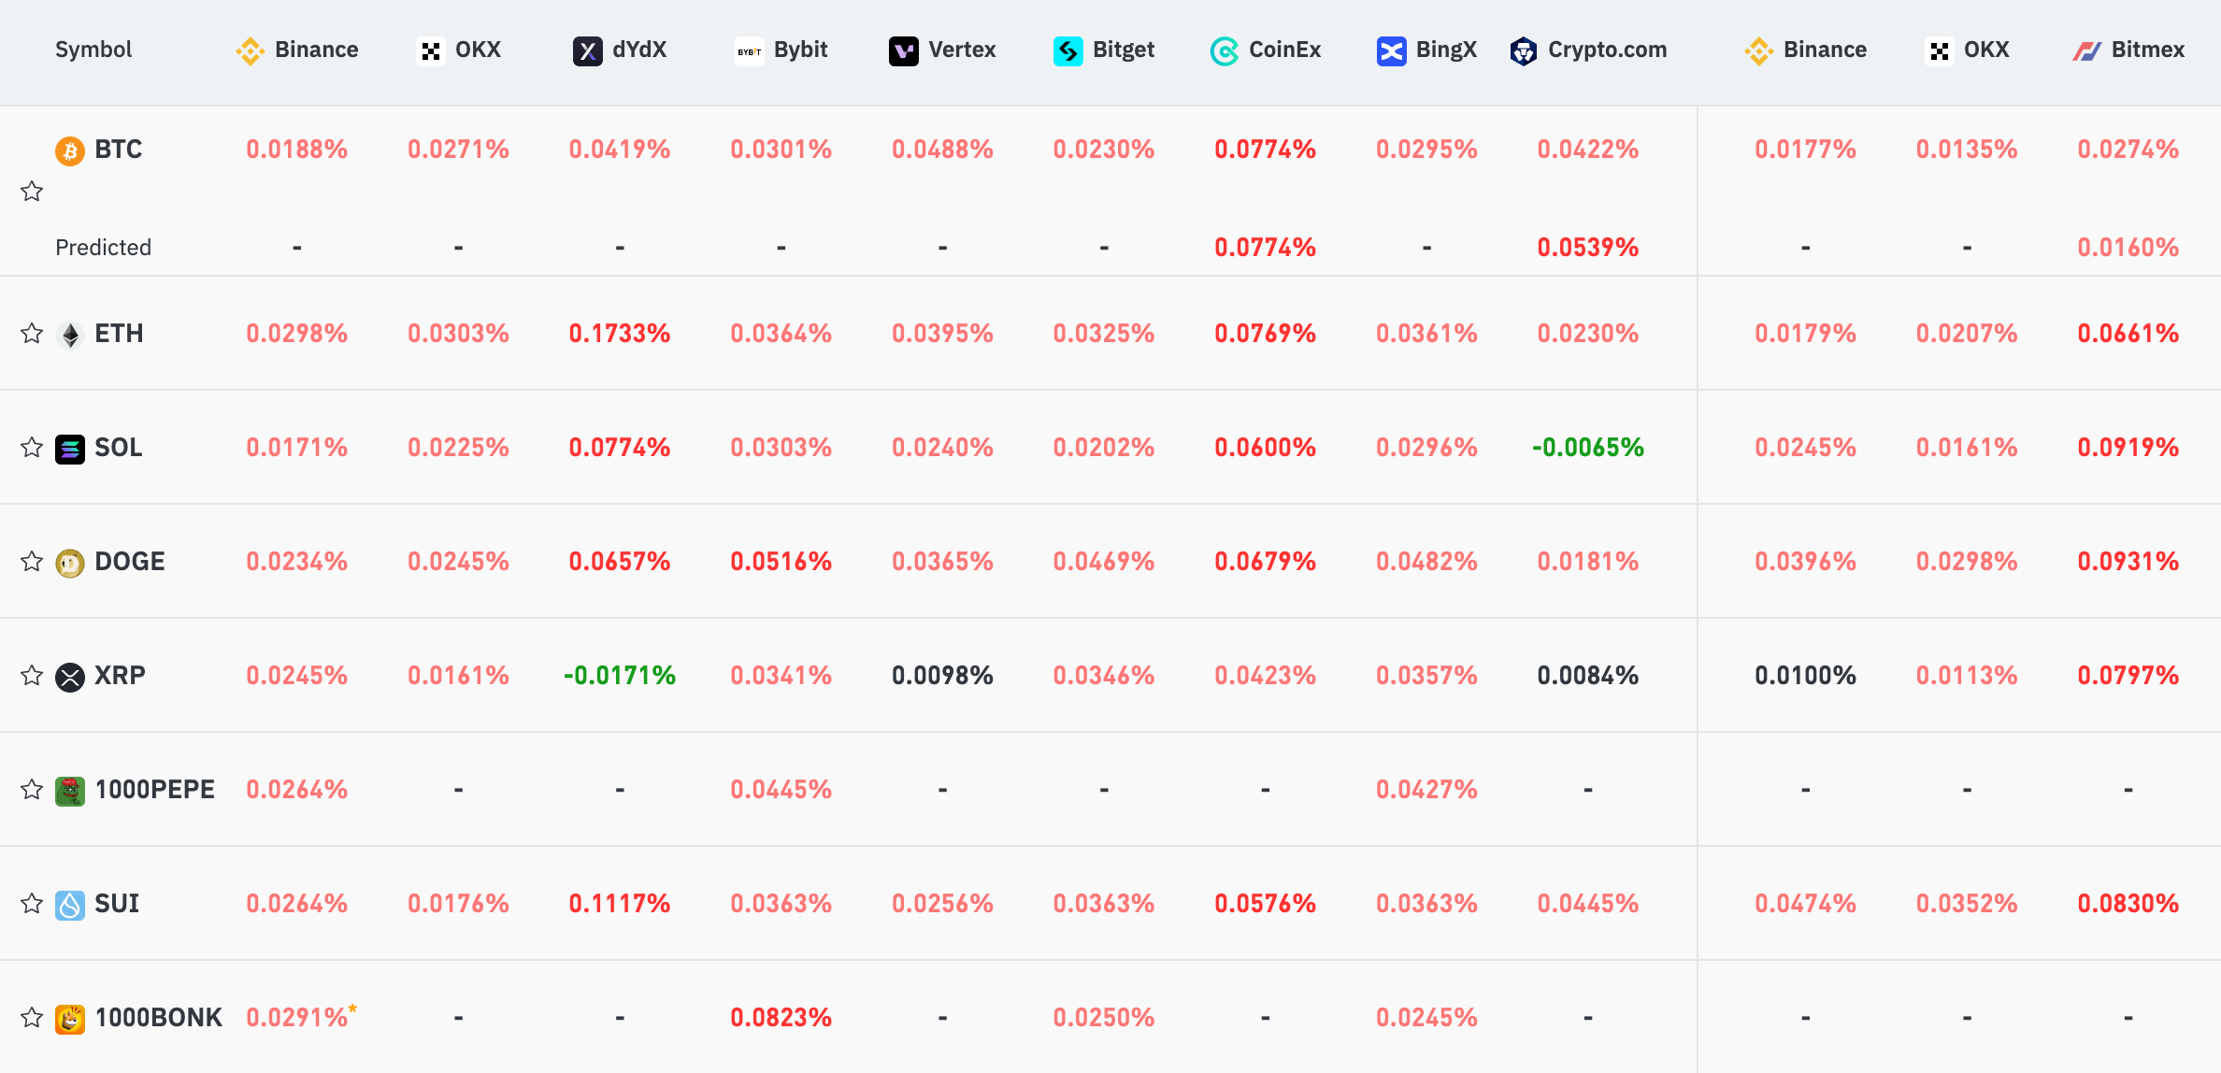Viewport: 2221px width, 1073px height.
Task: Favorite BTC with the star
Action: coord(32,192)
